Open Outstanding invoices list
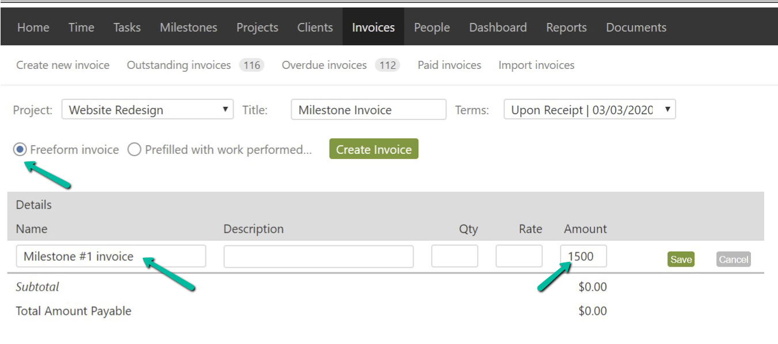The height and width of the screenshot is (344, 778). tap(178, 65)
